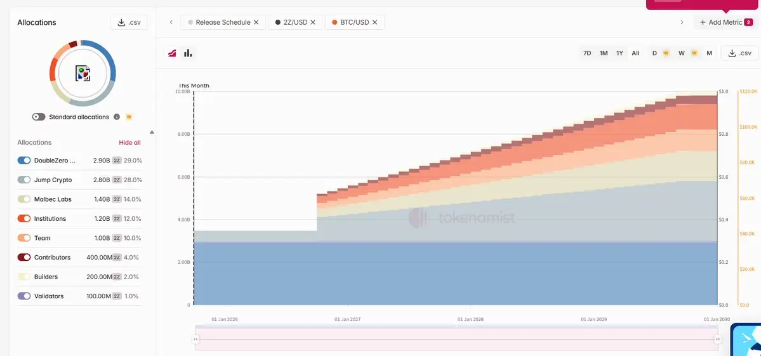Screen dimensions: 761x356
Task: Toggle Malbec Labs allocation visibility
Action: tap(23, 199)
